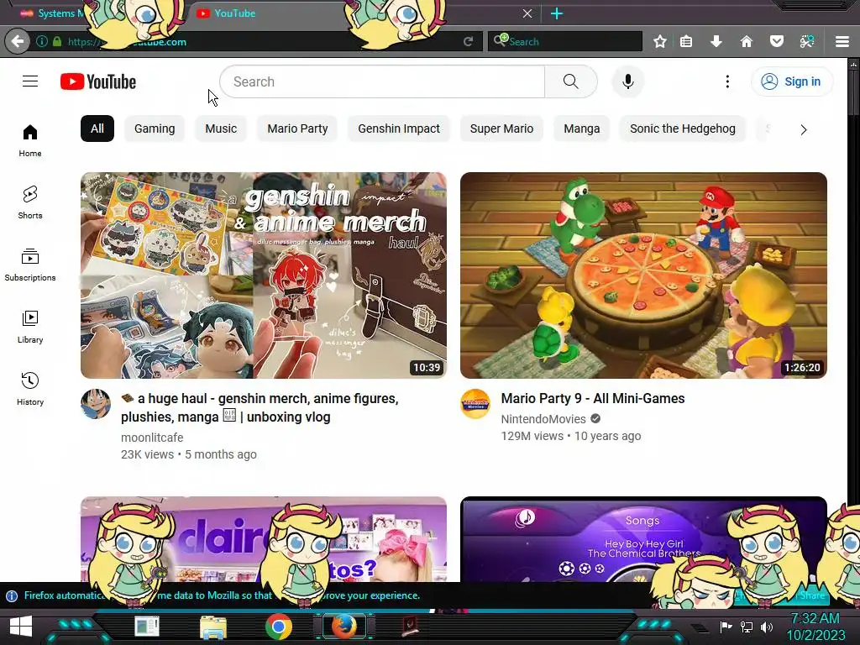
Task: Click the Sign in button
Action: click(791, 81)
